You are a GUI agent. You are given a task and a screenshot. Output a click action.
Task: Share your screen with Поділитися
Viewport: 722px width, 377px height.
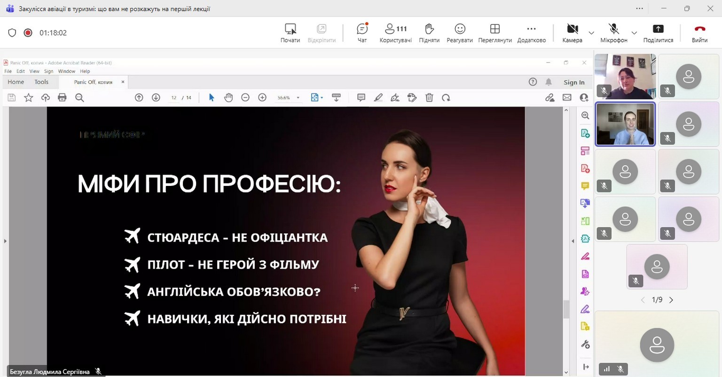[x=658, y=32]
